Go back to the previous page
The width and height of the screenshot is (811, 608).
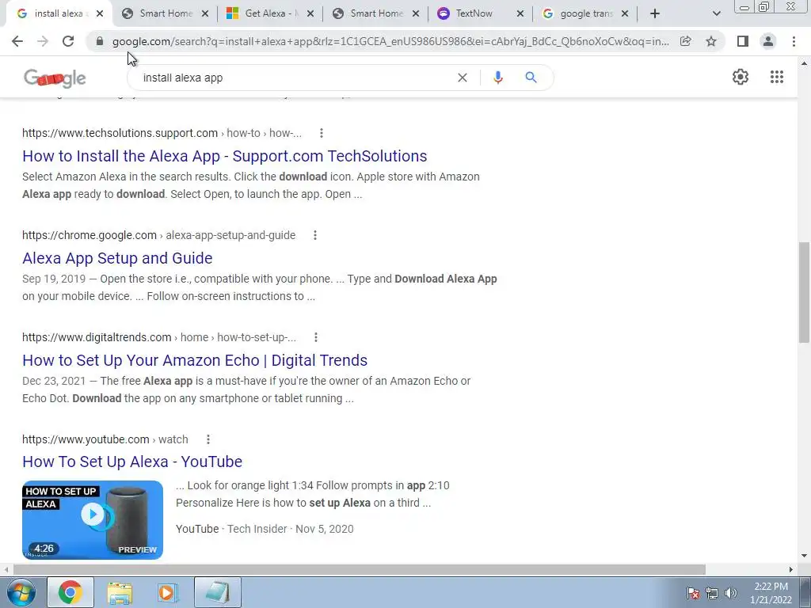tap(17, 41)
